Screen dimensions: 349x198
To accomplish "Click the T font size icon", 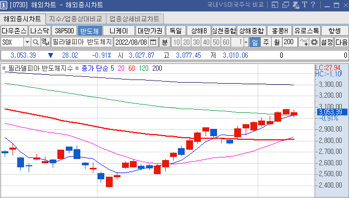I will 305,5.
